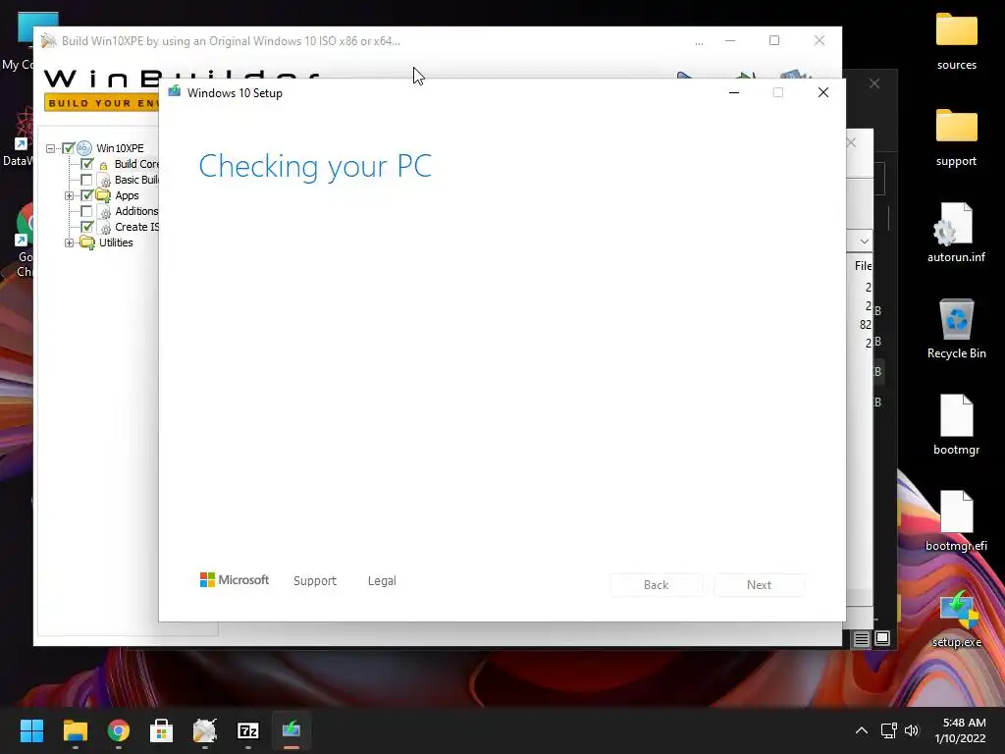Open network status tray icon

point(888,730)
